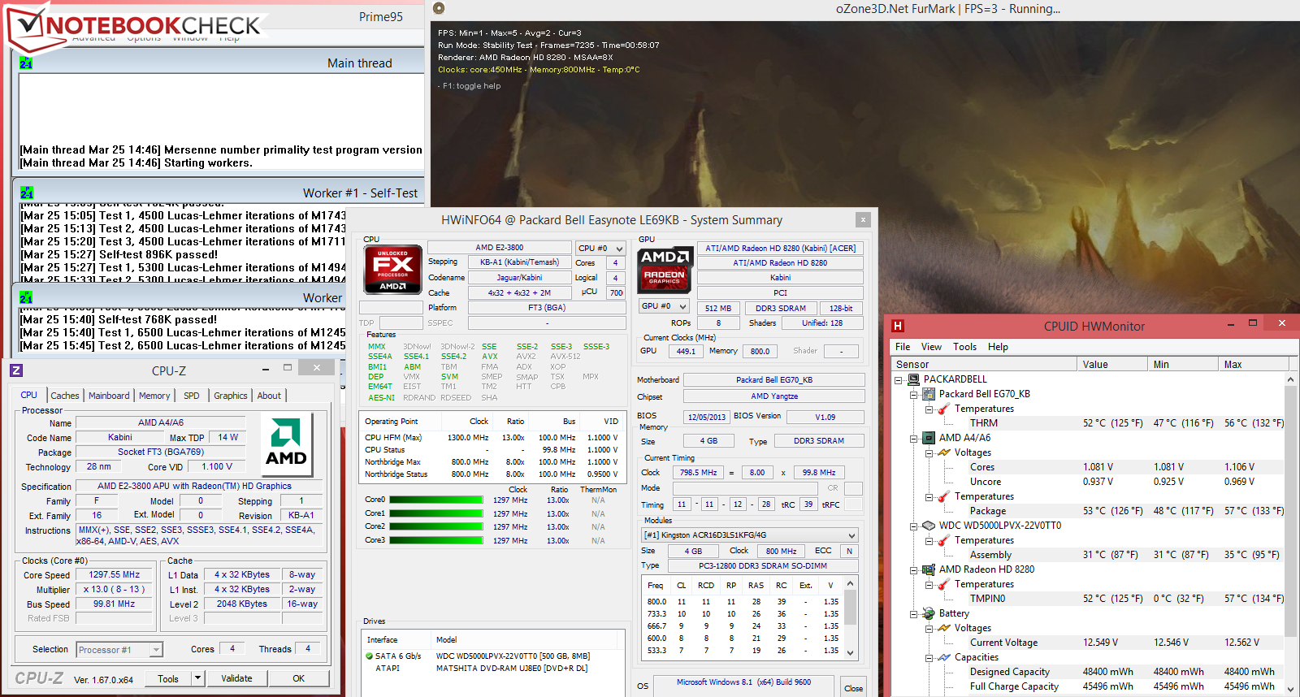The image size is (1300, 697).
Task: Click the Voltages lightning icon under AMD A4/A6
Action: 944,452
